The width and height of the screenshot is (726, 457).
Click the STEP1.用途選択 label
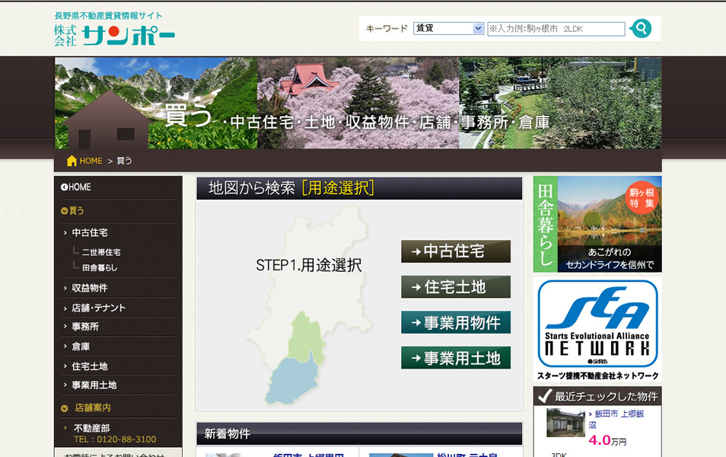tap(309, 265)
